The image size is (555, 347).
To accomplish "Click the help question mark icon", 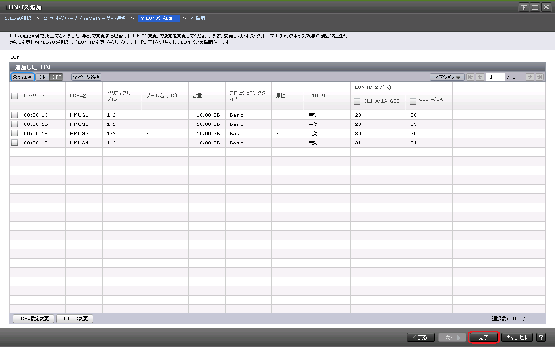I will click(x=540, y=338).
